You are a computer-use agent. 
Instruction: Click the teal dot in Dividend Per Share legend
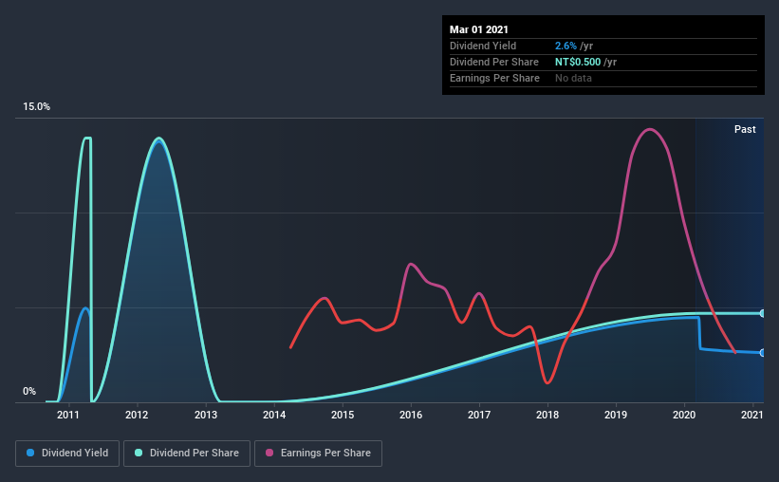(x=139, y=453)
